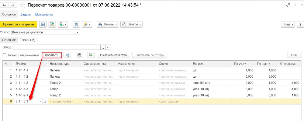Click Заполнить по отбору button
304x121 pixels.
150,55
